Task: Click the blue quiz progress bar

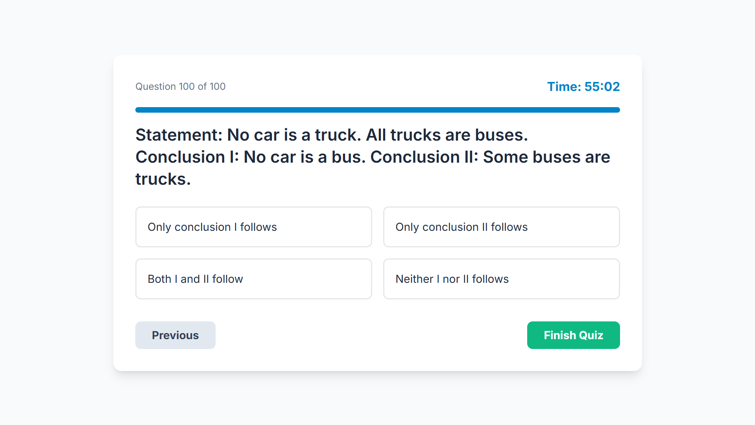Action: click(377, 110)
